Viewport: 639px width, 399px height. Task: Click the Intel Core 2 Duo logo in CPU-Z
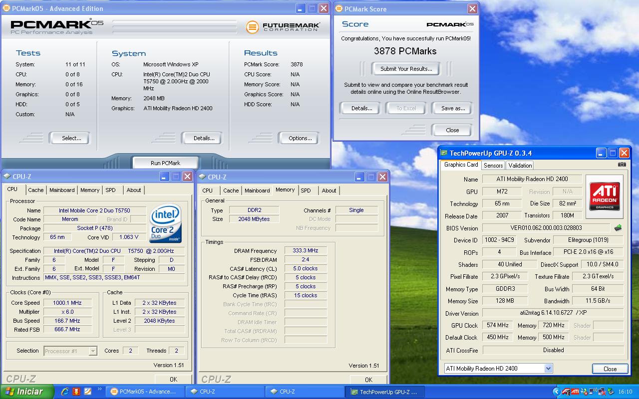pyautogui.click(x=166, y=222)
